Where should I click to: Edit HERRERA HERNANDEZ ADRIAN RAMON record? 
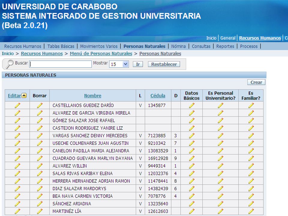coord(17,181)
